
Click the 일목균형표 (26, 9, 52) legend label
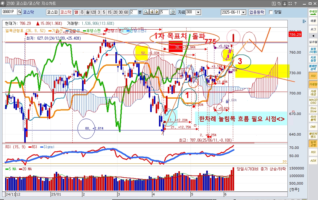click(x=25, y=31)
